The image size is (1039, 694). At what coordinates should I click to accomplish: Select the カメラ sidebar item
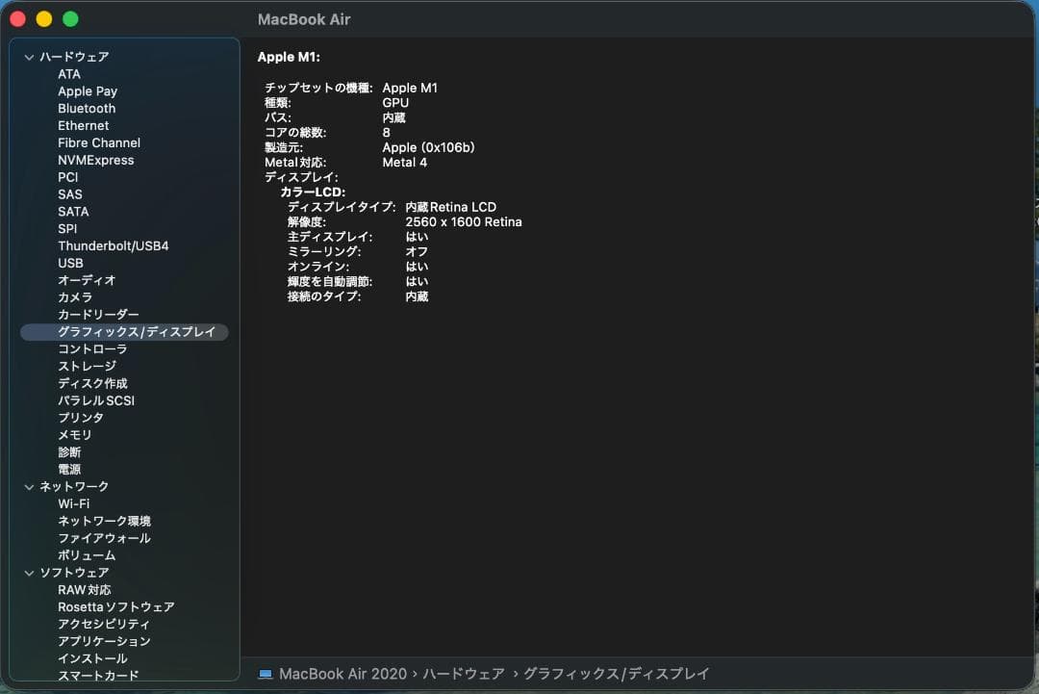(x=75, y=298)
